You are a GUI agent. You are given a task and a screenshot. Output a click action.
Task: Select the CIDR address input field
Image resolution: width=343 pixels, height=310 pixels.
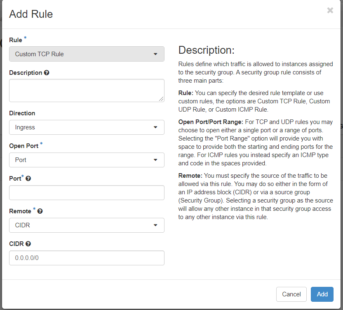(x=87, y=258)
